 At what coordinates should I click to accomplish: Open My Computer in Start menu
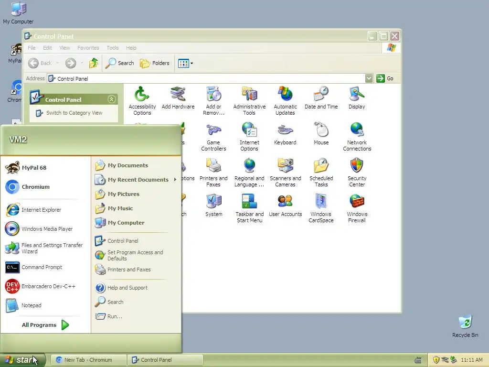coord(136,223)
